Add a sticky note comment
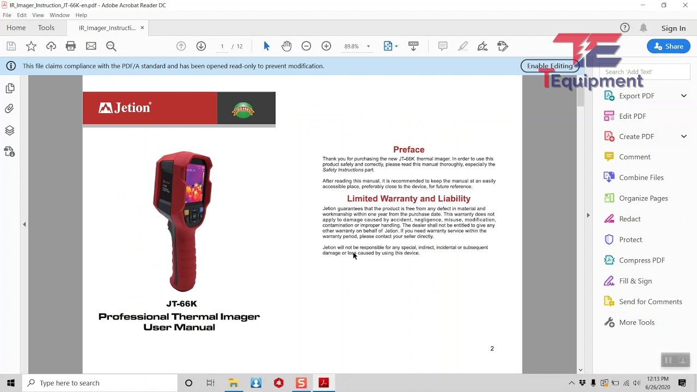Image resolution: width=697 pixels, height=392 pixels. coord(443,46)
